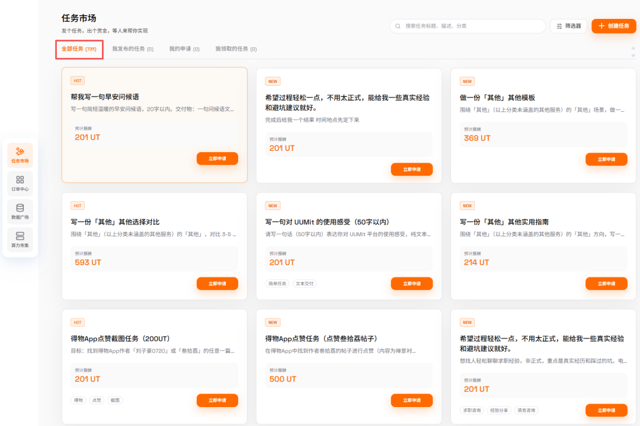Screen dimensions: 640x426
Task: Click the 经验分享 tag
Action: pos(499,411)
